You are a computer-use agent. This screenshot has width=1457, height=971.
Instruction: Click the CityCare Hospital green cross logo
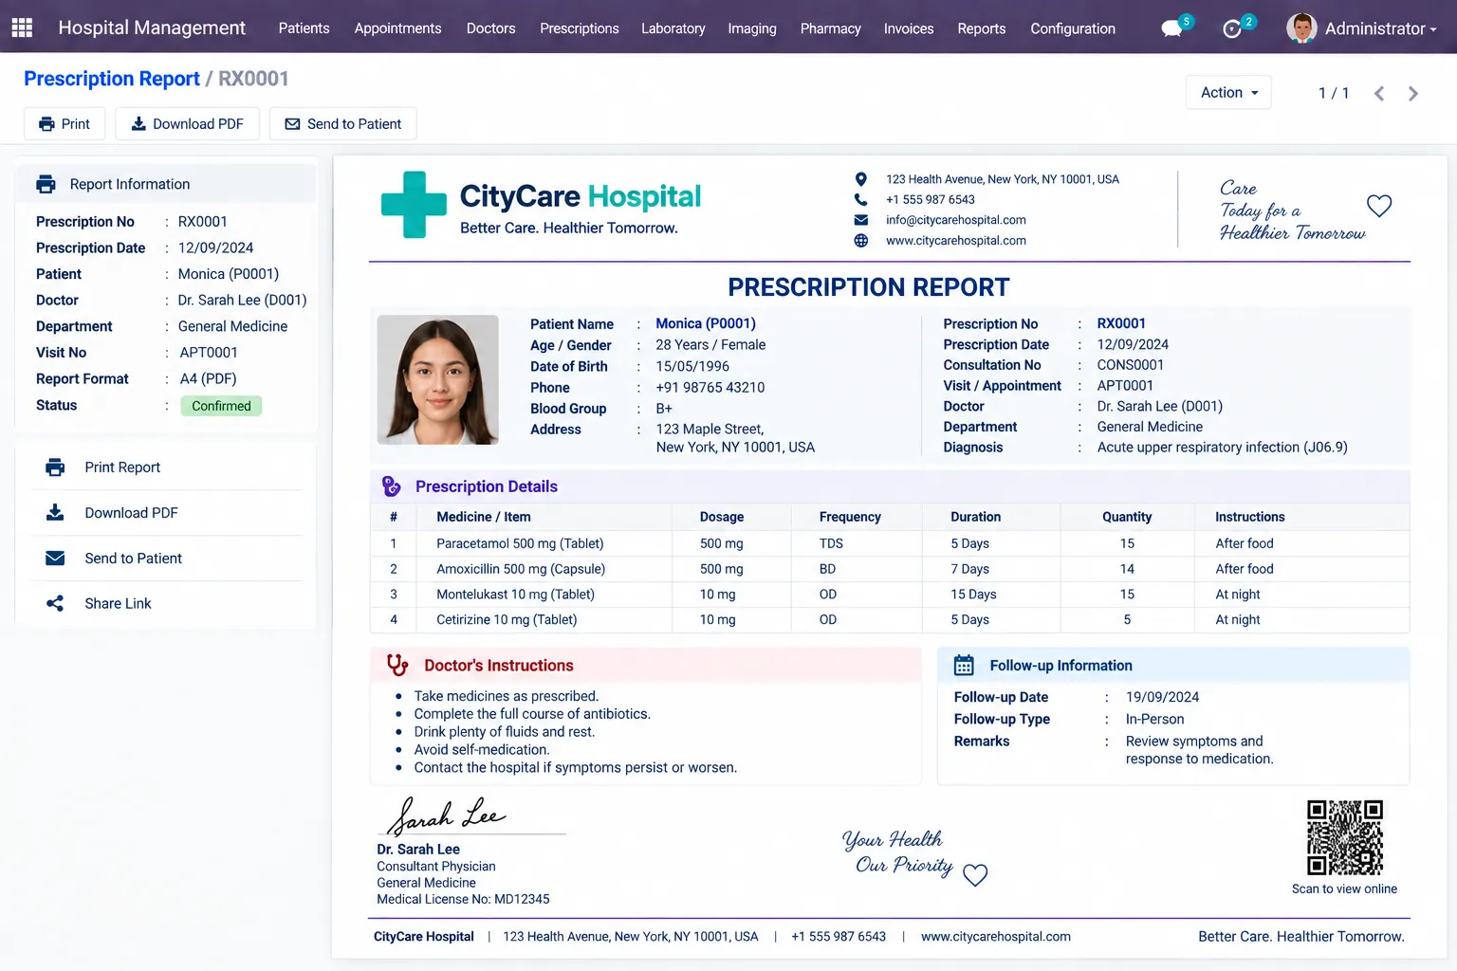[x=414, y=204]
